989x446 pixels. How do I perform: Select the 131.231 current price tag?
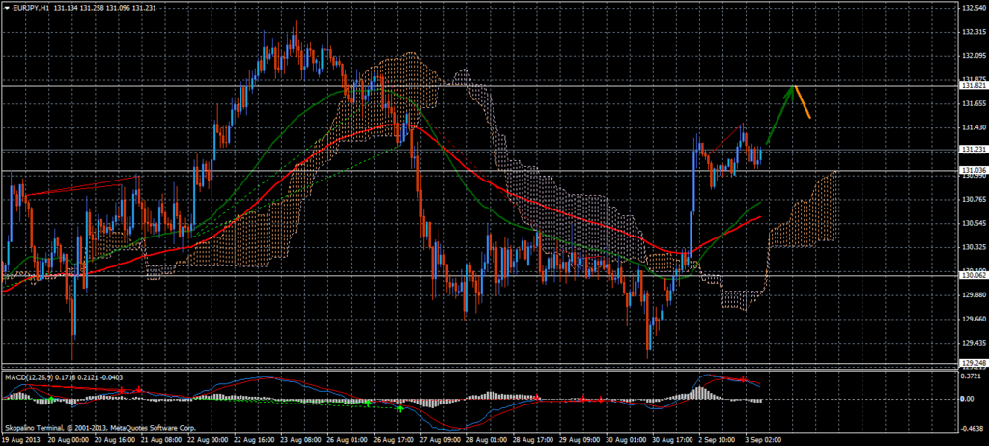point(972,150)
